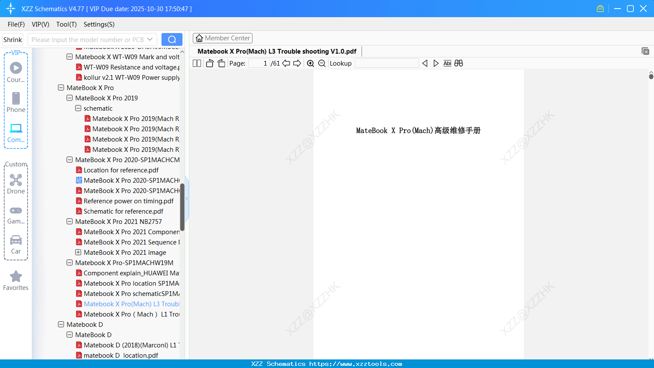Select the Phone category icon

(x=16, y=102)
